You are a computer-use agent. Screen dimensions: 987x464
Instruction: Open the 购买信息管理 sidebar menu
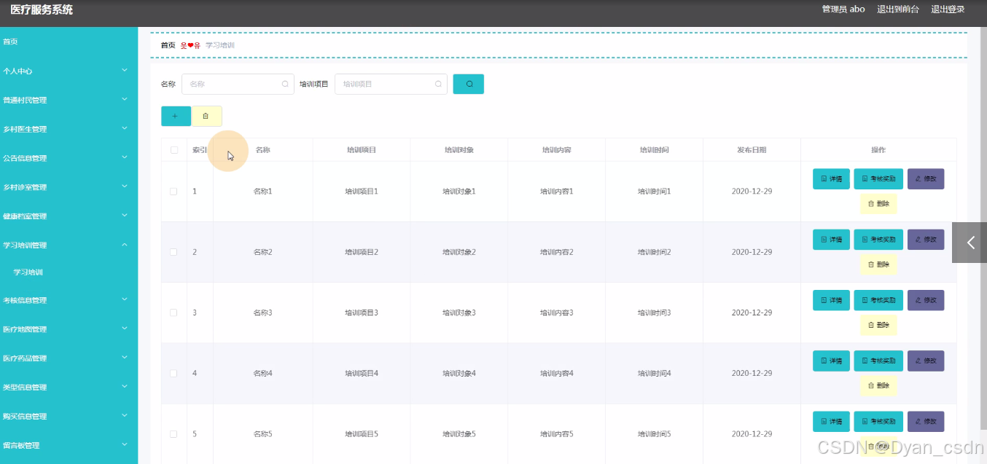69,417
